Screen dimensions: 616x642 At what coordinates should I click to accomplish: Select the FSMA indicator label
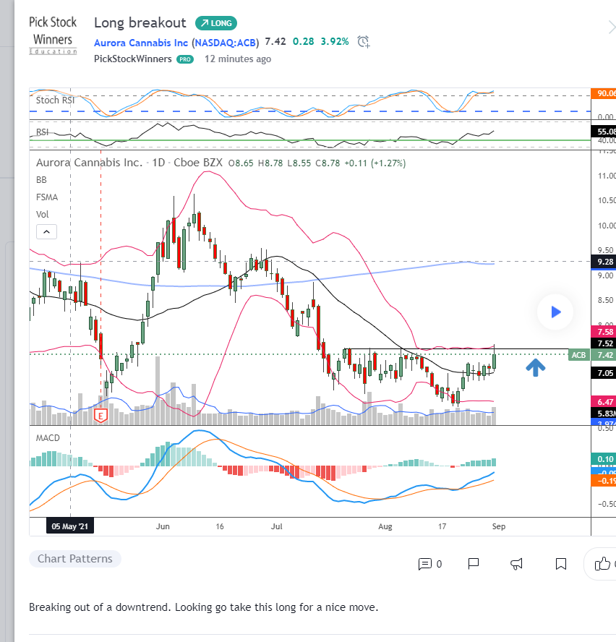[47, 197]
